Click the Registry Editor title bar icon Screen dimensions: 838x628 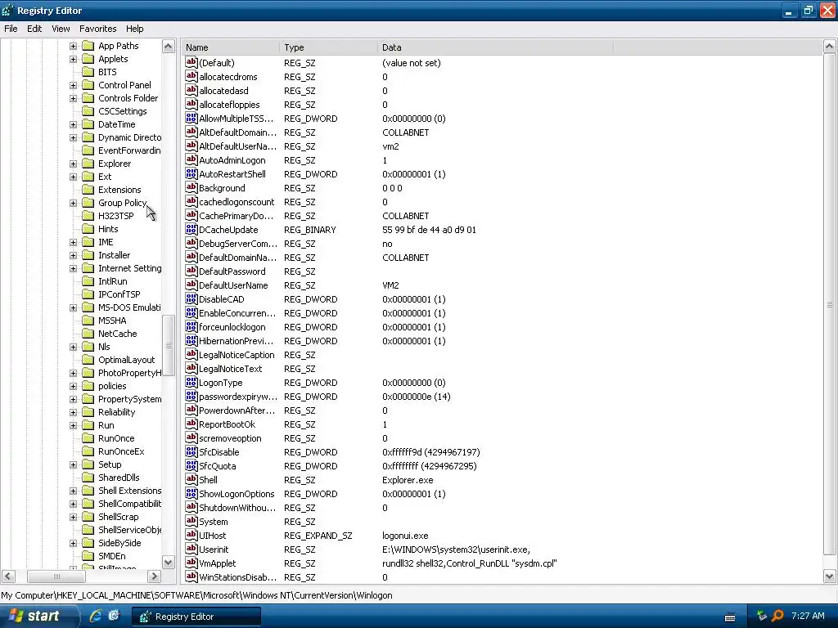tap(7, 10)
